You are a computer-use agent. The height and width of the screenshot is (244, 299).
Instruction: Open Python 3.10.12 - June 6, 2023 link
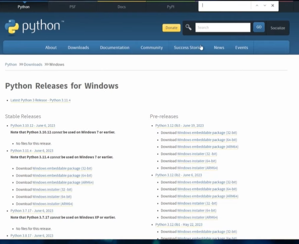[32, 126]
